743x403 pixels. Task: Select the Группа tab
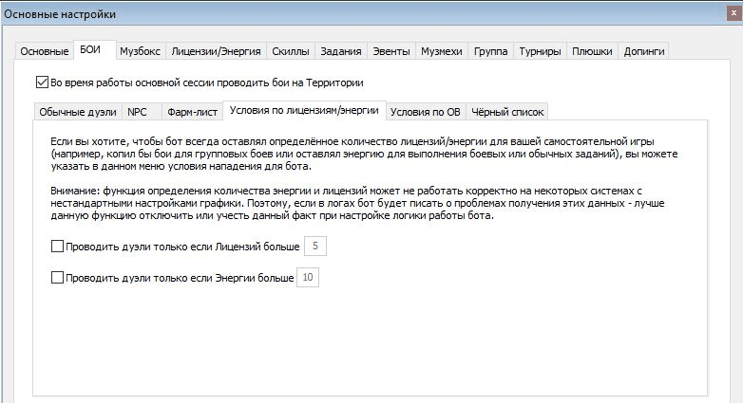[x=490, y=51]
